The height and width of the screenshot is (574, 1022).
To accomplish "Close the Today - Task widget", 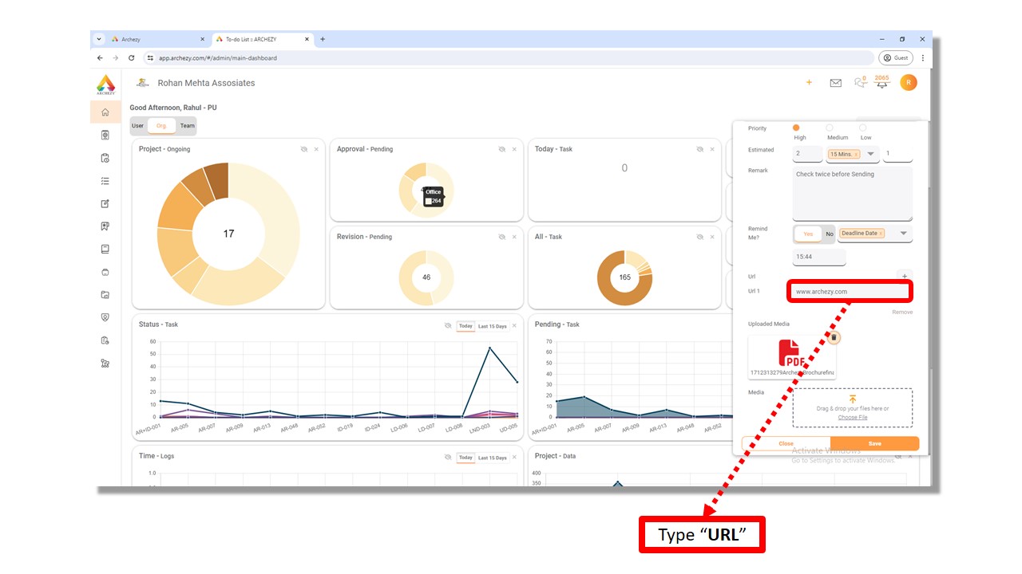I will pos(712,149).
